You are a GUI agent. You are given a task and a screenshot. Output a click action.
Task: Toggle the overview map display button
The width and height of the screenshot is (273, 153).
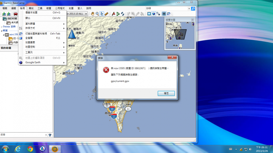point(164,14)
